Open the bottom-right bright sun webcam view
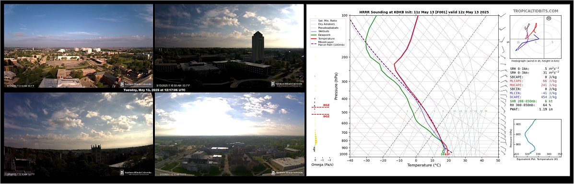574x184 pixels. click(x=230, y=134)
